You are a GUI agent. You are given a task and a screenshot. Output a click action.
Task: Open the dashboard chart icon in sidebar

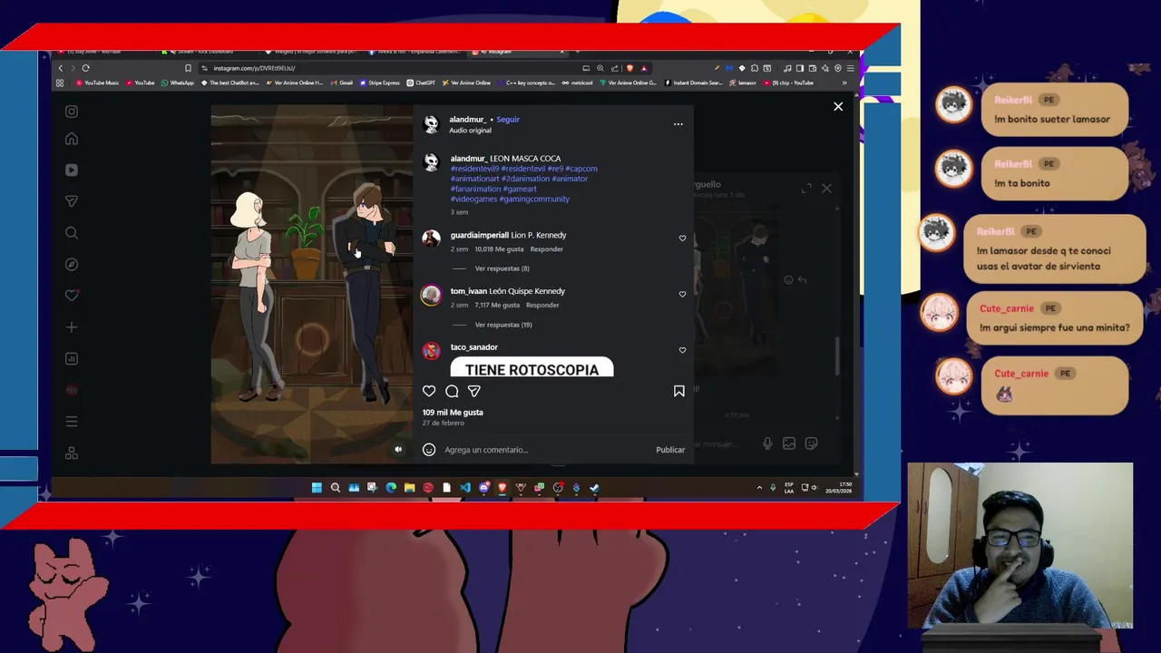click(x=72, y=358)
